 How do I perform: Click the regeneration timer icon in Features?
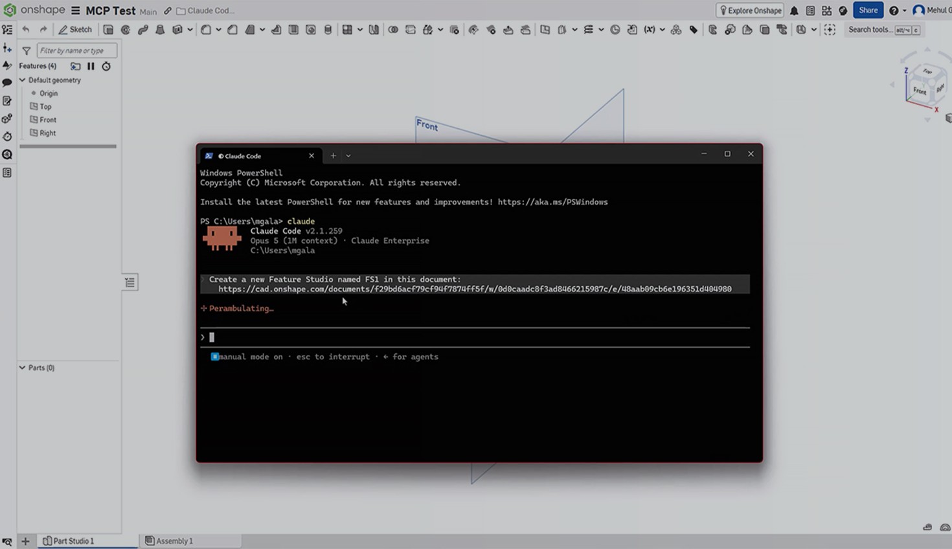(106, 66)
